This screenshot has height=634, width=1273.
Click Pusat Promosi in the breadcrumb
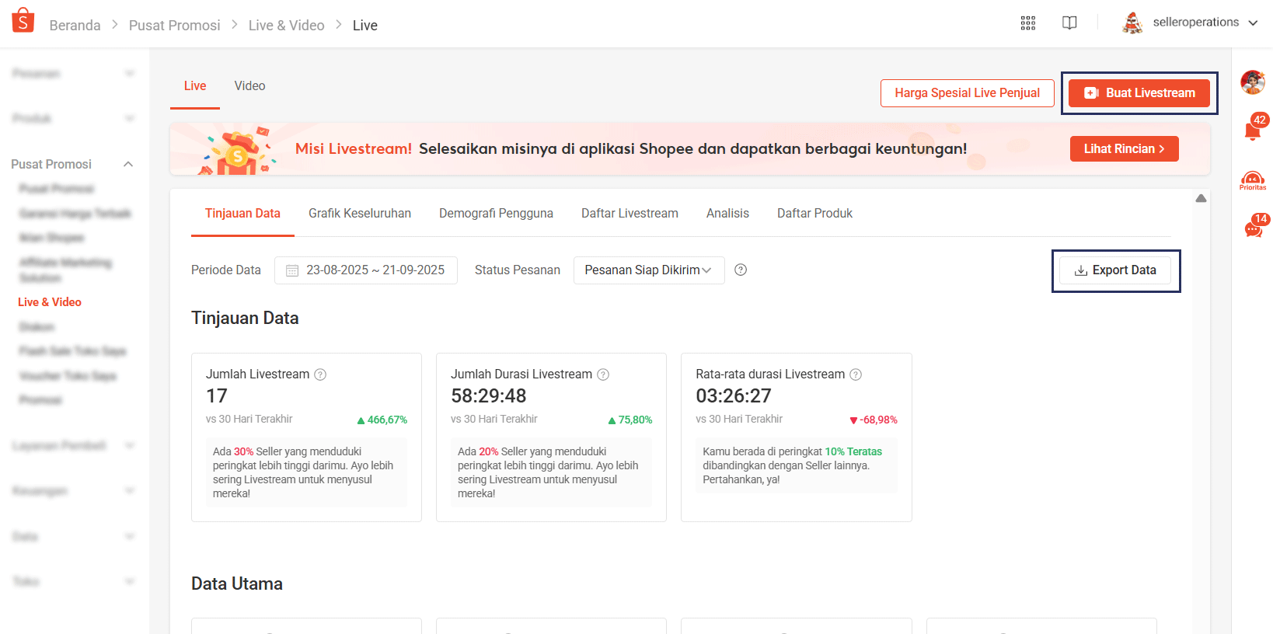175,26
